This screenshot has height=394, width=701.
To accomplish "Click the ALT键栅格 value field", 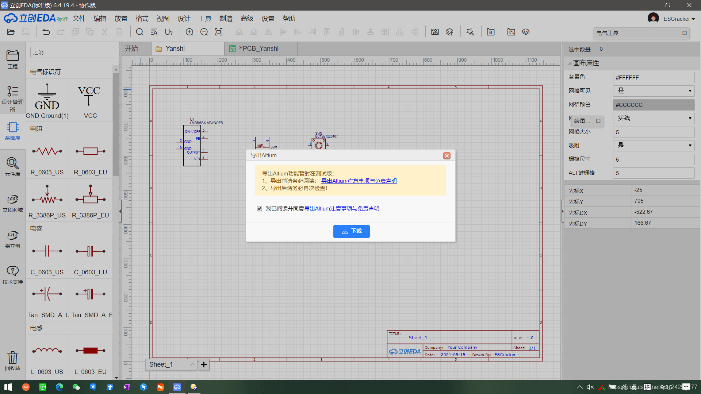I will [654, 173].
